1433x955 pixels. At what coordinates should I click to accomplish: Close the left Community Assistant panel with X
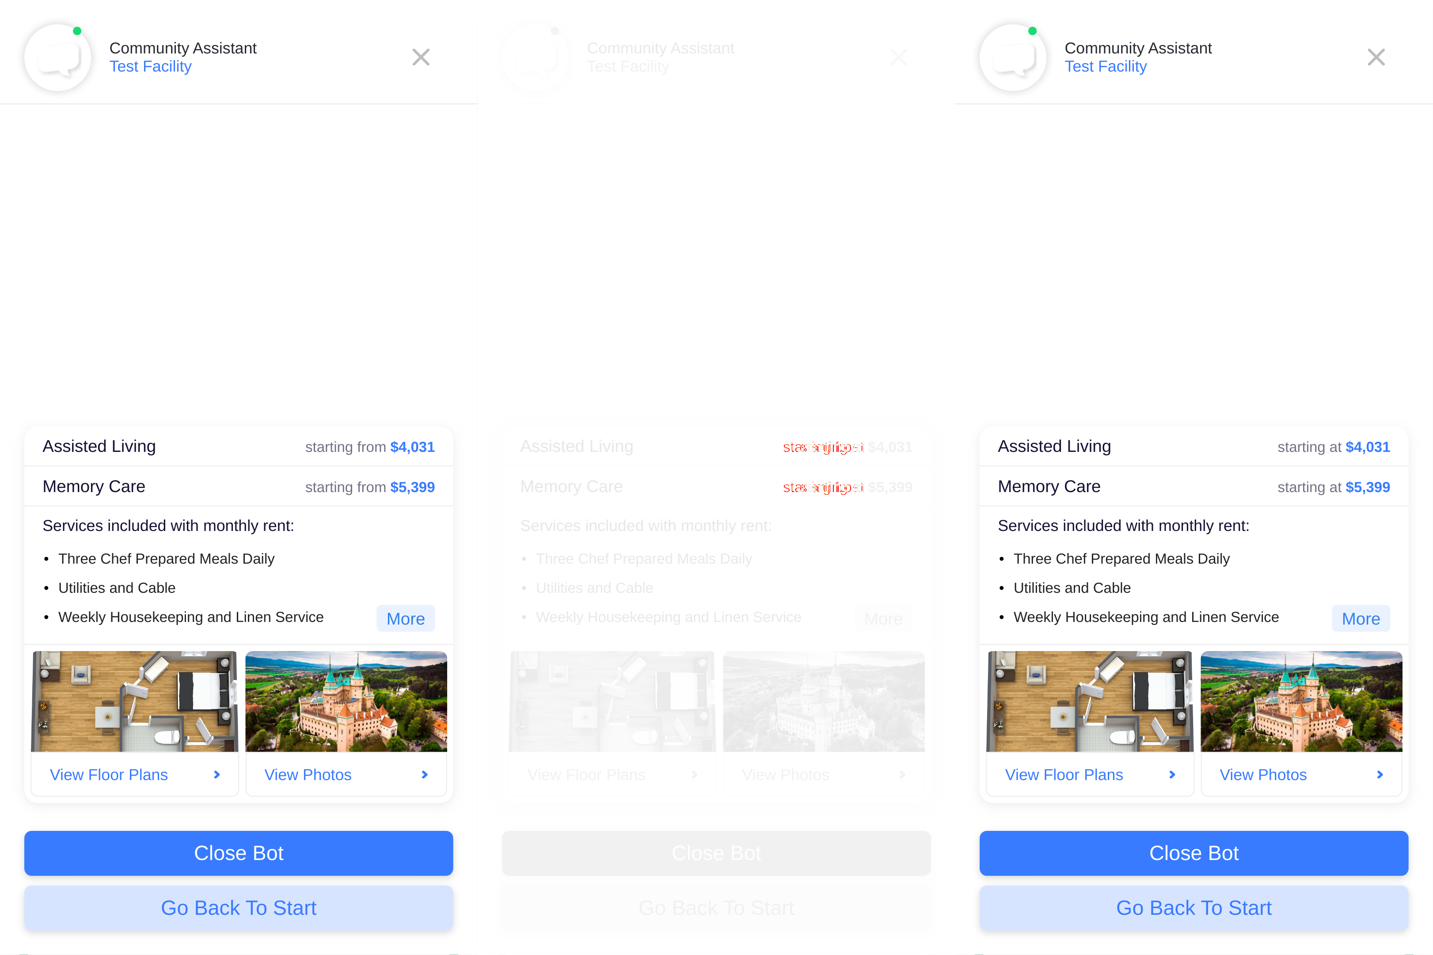click(420, 57)
